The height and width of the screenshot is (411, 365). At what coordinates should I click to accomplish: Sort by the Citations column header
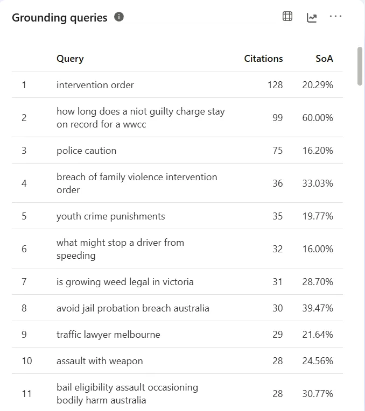263,59
